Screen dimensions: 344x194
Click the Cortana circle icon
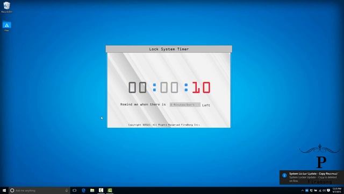tap(12, 190)
